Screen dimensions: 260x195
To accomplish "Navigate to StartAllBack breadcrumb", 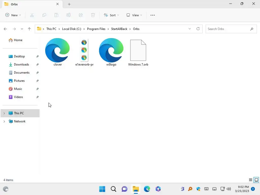I will click(119, 29).
